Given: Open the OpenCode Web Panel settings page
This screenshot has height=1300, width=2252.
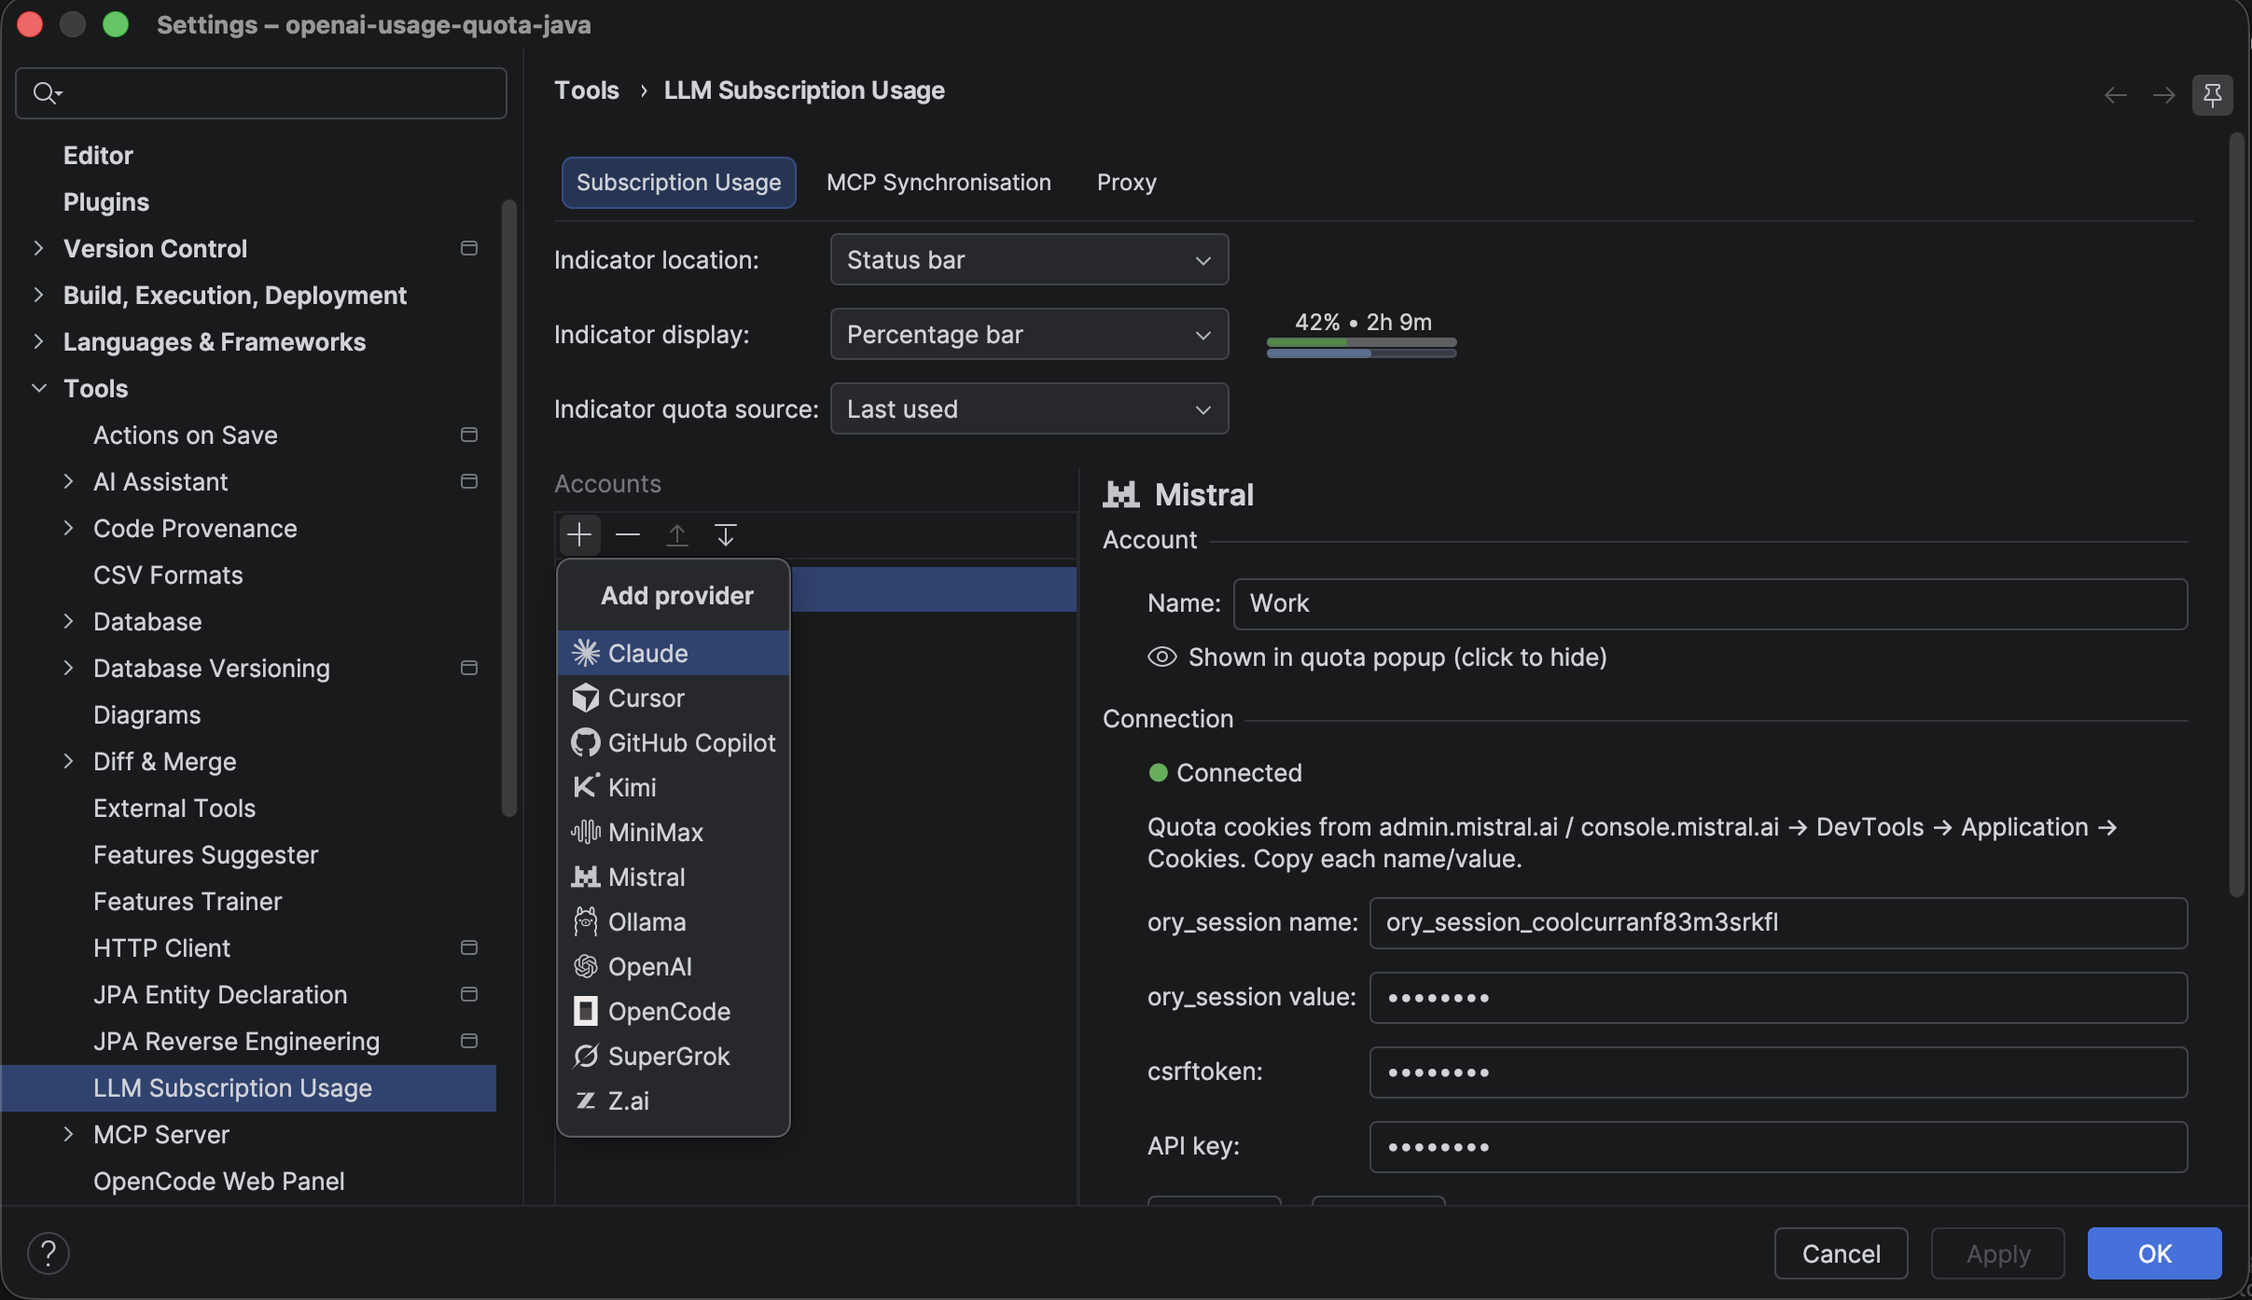Looking at the screenshot, I should click(218, 1181).
